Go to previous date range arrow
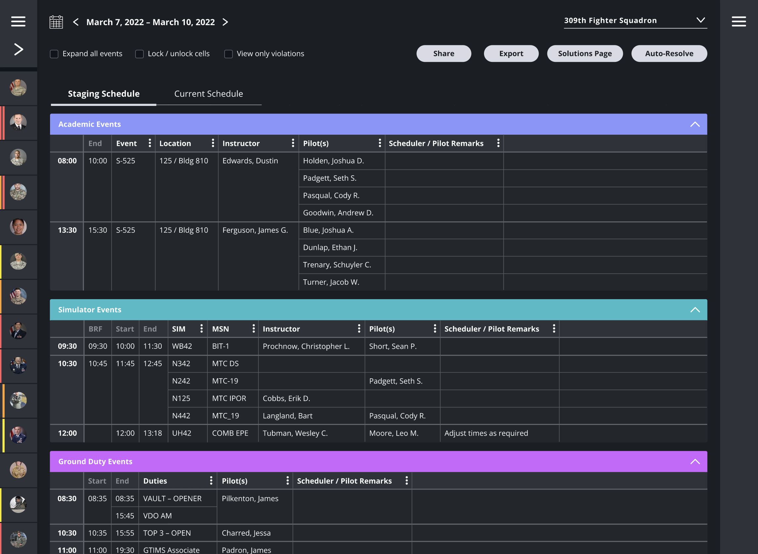 pos(76,22)
